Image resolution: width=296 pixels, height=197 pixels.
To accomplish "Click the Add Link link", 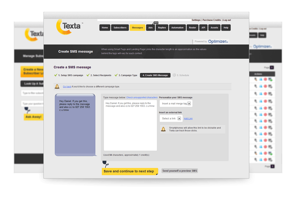I will (x=188, y=119).
